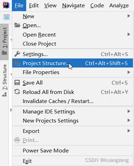134x166 pixels.
Task: Open the Navigate menu
Action: (x=73, y=6)
